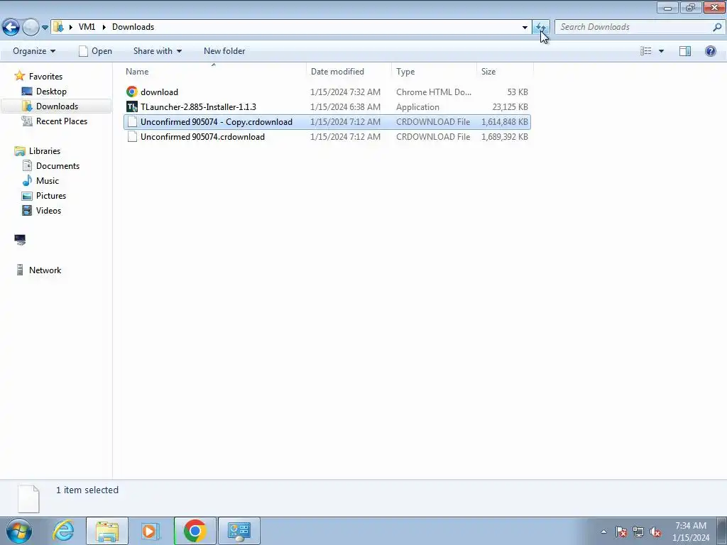Open the Control Panel taskbar item
This screenshot has height=545, width=727.
coord(239,531)
